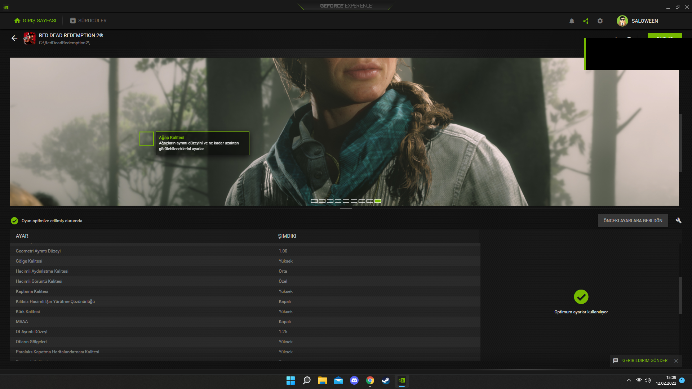692x389 pixels.
Task: Open the SALOWEEN account name
Action: [x=645, y=21]
